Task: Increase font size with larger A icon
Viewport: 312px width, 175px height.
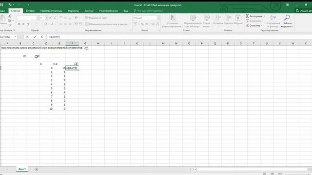Action: [51, 18]
